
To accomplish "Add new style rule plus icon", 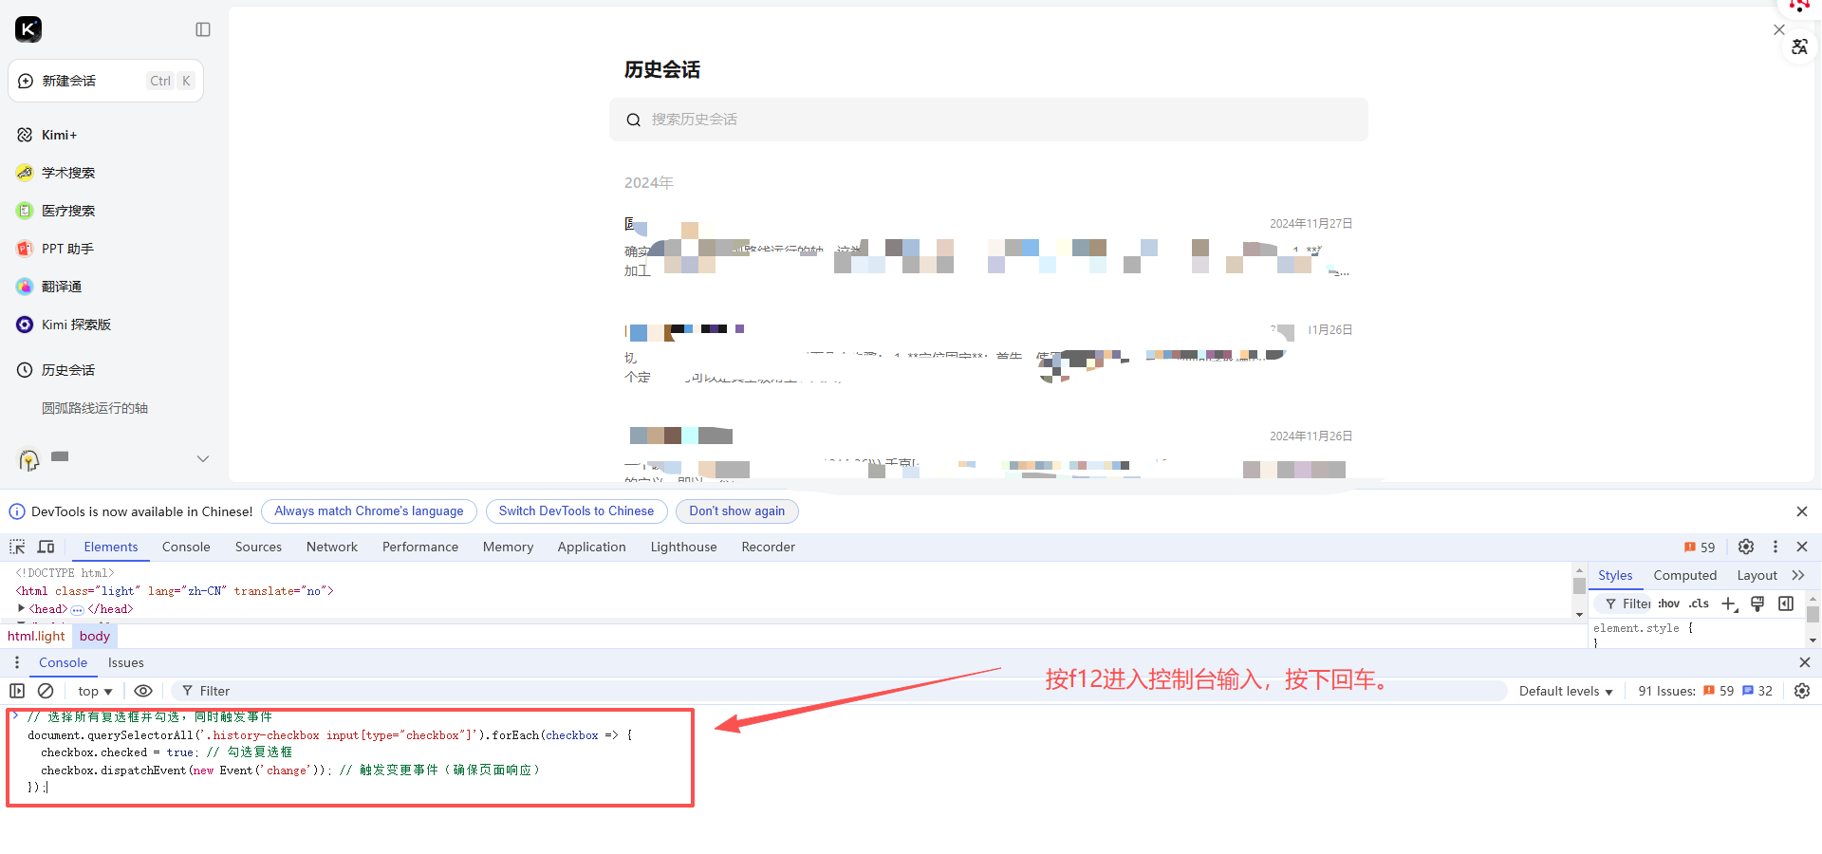I will click(x=1729, y=604).
